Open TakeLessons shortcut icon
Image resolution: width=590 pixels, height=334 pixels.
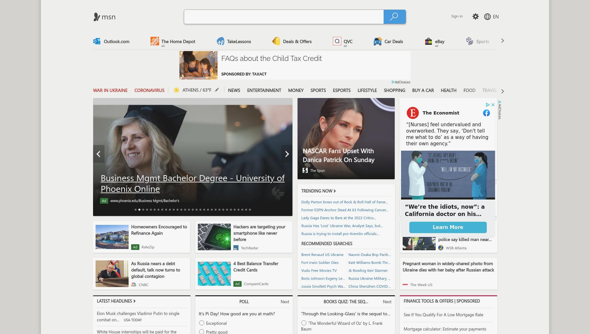(220, 41)
